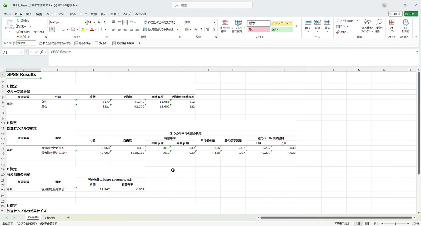Screen dimensions: 421x226
Task: Increase font size with the large A icon
Action: click(x=99, y=22)
